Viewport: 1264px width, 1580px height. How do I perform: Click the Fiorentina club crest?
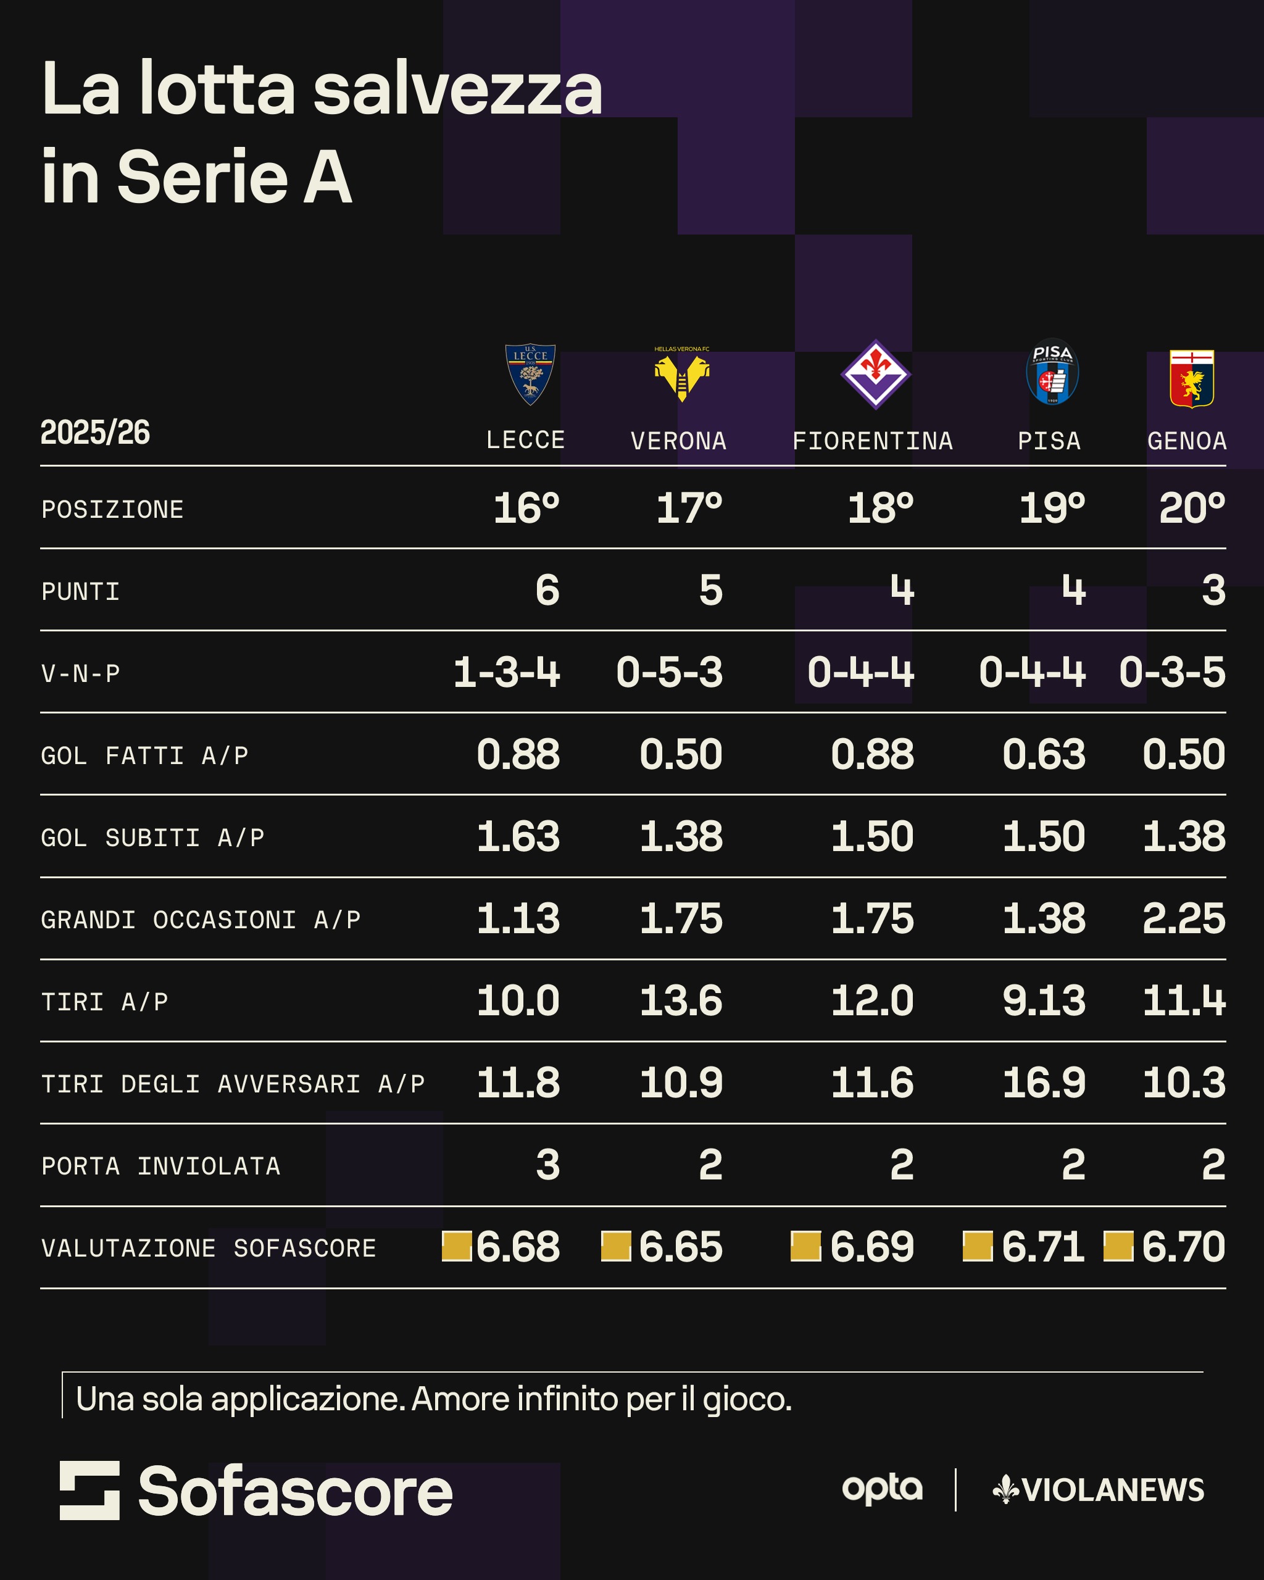click(875, 375)
